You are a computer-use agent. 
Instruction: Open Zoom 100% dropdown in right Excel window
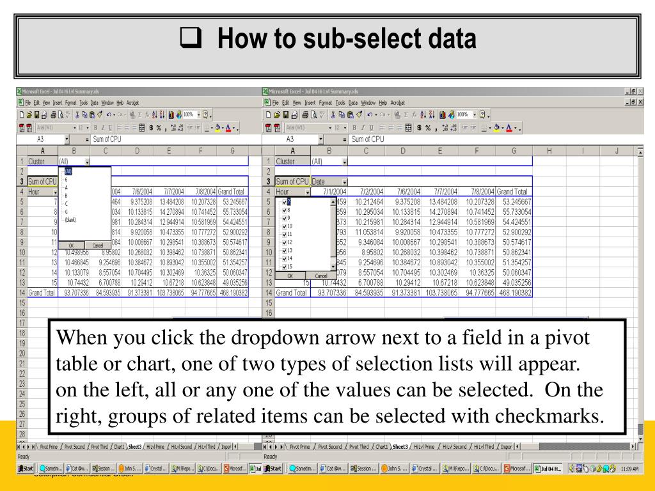click(475, 115)
